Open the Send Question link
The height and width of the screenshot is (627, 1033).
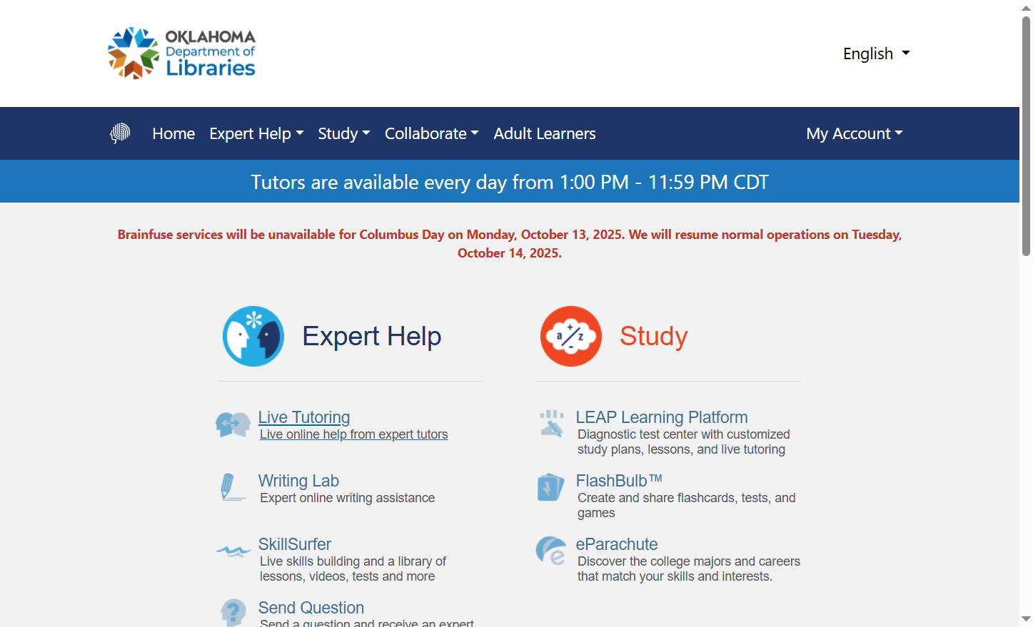pyautogui.click(x=311, y=608)
